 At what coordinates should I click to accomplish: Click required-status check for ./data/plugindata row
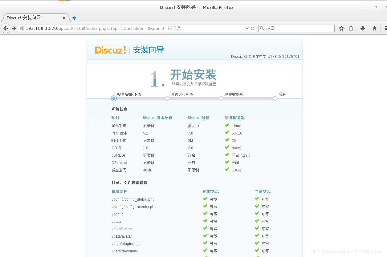(x=205, y=243)
